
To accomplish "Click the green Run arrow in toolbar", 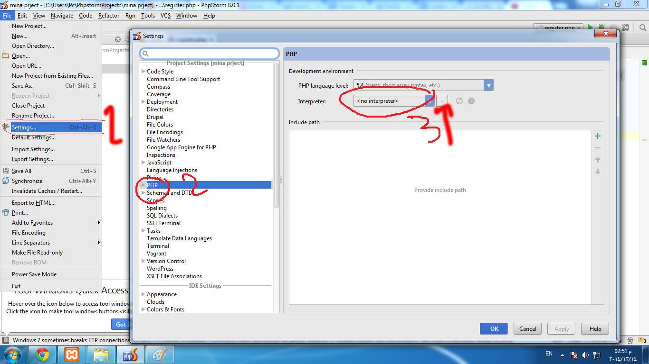I will click(x=590, y=27).
